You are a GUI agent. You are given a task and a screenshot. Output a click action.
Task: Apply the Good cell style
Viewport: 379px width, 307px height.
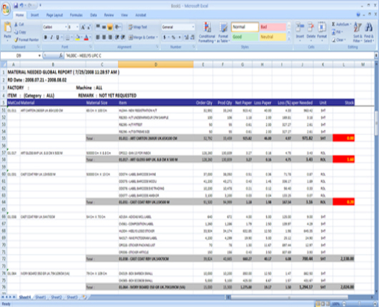245,37
